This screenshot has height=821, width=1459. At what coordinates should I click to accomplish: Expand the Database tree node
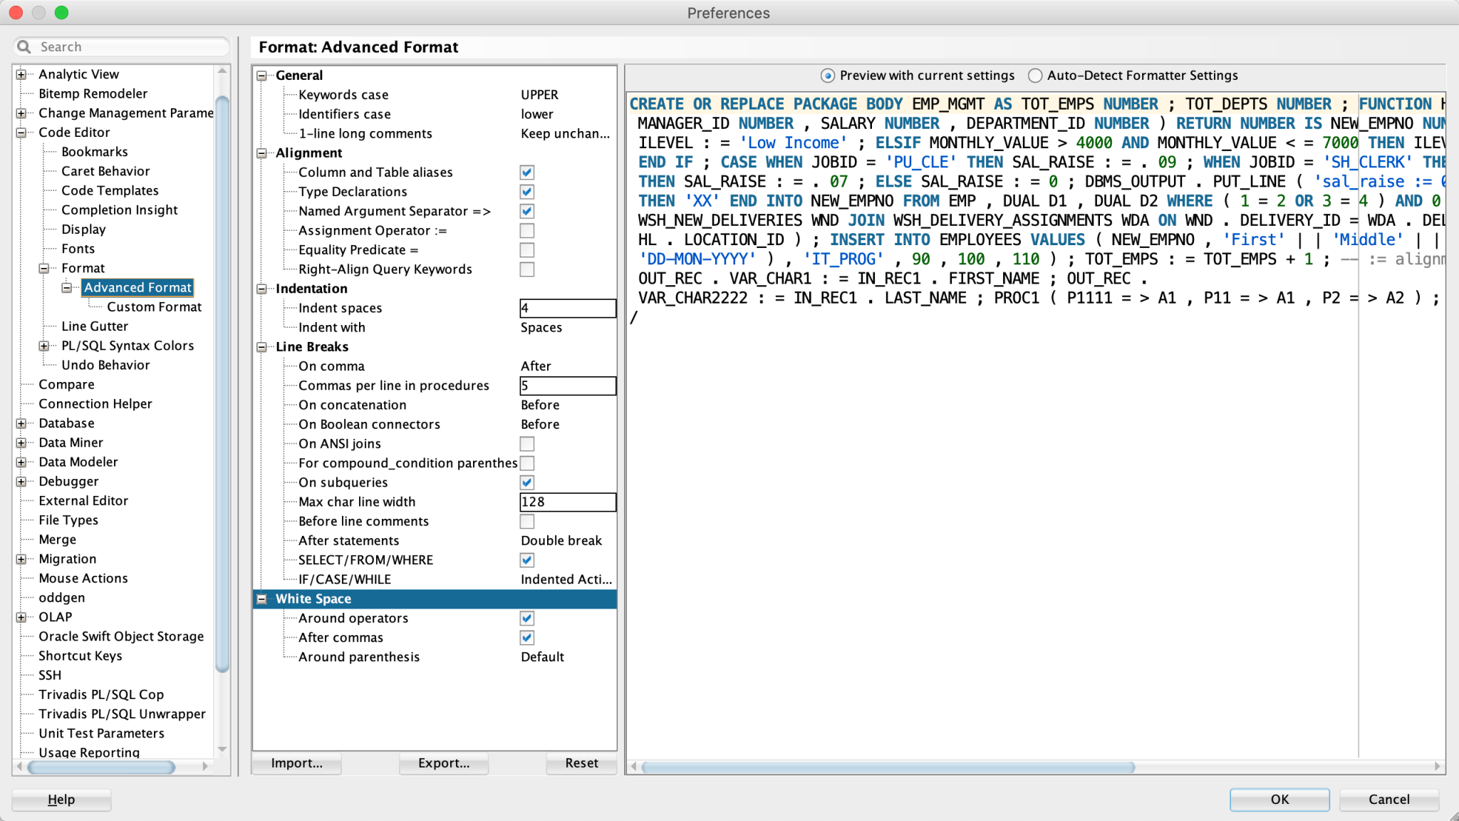click(x=22, y=423)
